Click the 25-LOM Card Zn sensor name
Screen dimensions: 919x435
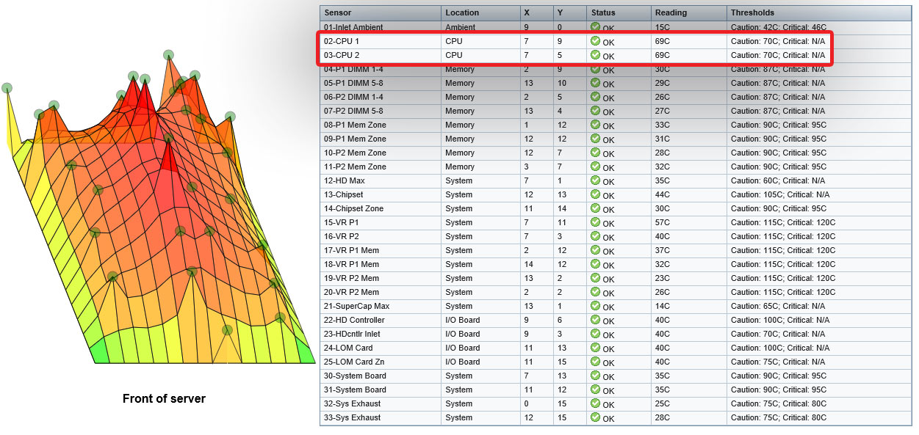354,362
